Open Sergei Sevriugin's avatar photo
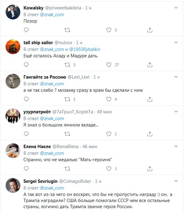The height and width of the screenshot is (213, 189). [x=13, y=185]
